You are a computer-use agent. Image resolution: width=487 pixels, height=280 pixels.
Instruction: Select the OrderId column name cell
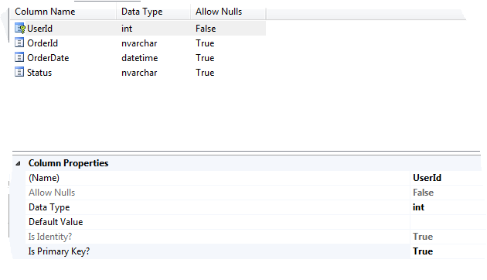[x=43, y=43]
